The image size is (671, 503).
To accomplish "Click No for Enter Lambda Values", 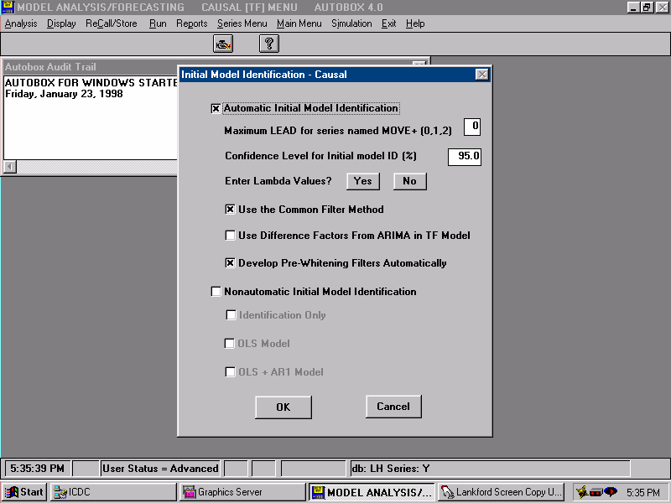I will pos(409,181).
